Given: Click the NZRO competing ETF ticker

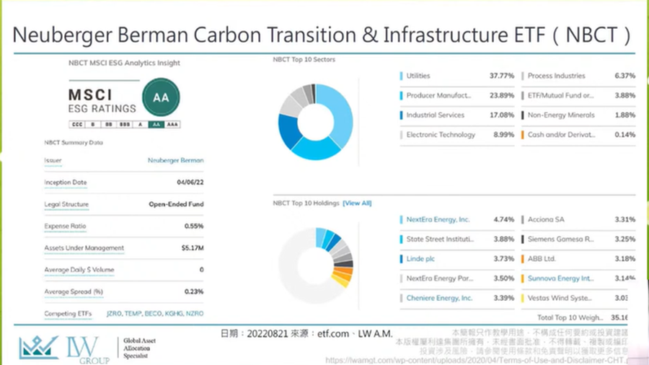Looking at the screenshot, I should 195,314.
